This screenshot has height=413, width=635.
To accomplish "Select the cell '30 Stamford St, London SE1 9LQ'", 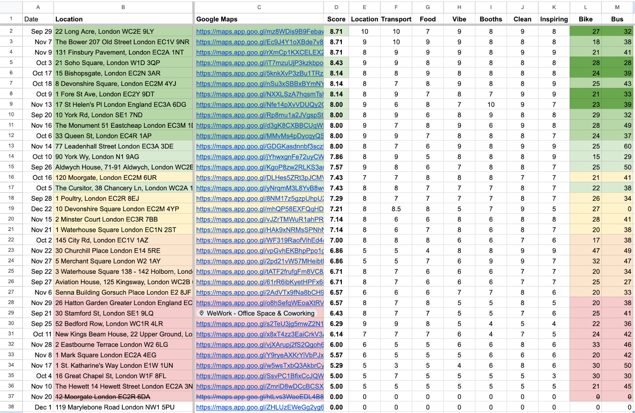I will click(x=123, y=313).
